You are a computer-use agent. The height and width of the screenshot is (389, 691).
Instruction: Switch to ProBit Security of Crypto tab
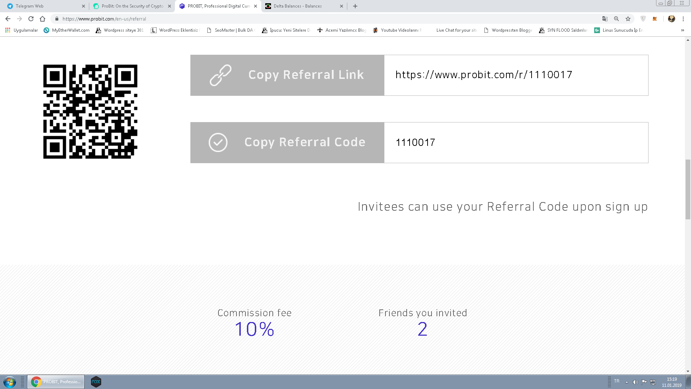(x=132, y=6)
